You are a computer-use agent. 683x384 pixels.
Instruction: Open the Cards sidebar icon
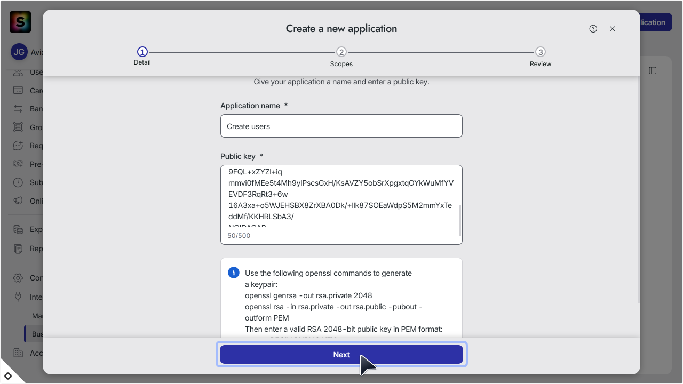(x=18, y=90)
